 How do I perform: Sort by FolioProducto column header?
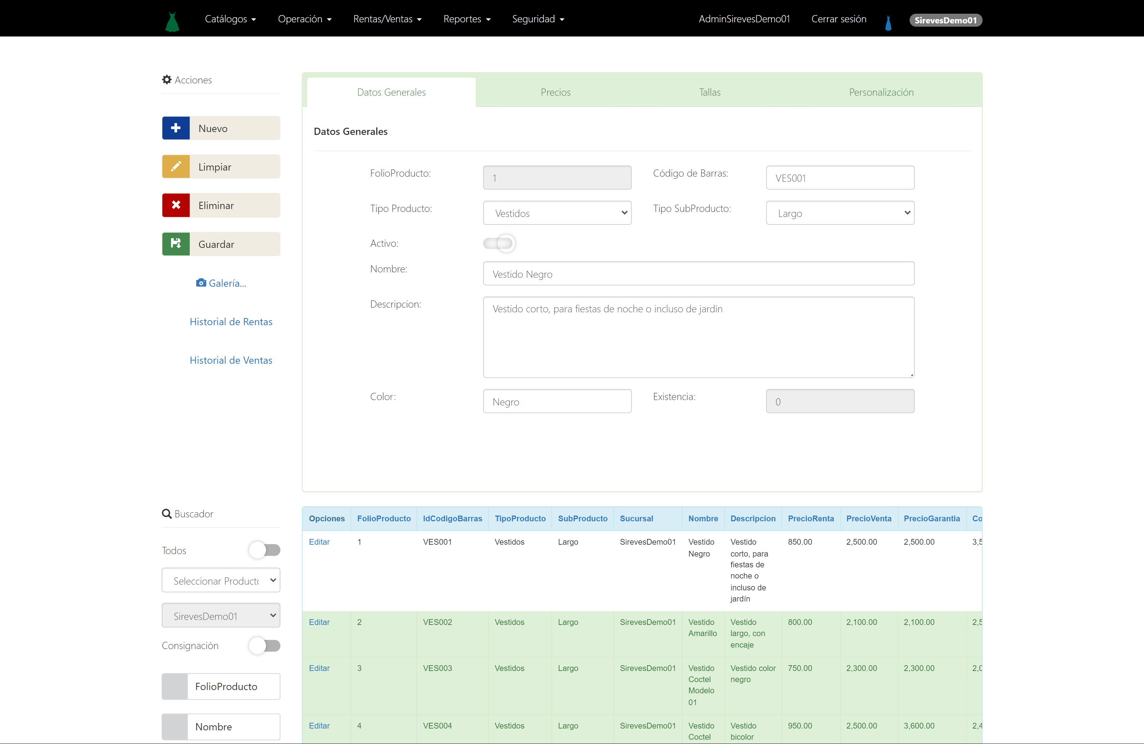pyautogui.click(x=384, y=519)
